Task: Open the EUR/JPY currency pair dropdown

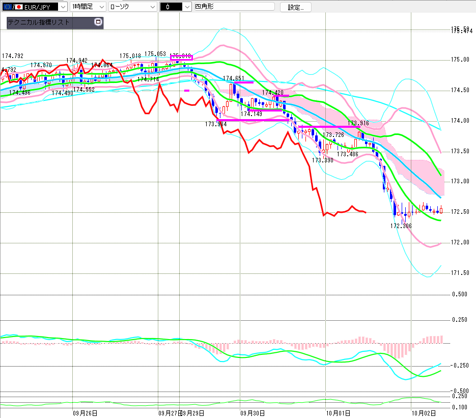Action: tap(62, 7)
